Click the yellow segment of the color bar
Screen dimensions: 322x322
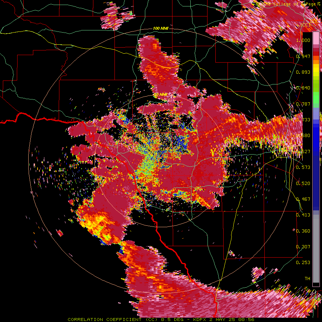coord(316,70)
